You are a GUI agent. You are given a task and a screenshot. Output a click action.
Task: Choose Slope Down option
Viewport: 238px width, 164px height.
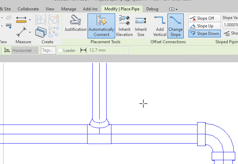pyautogui.click(x=204, y=34)
